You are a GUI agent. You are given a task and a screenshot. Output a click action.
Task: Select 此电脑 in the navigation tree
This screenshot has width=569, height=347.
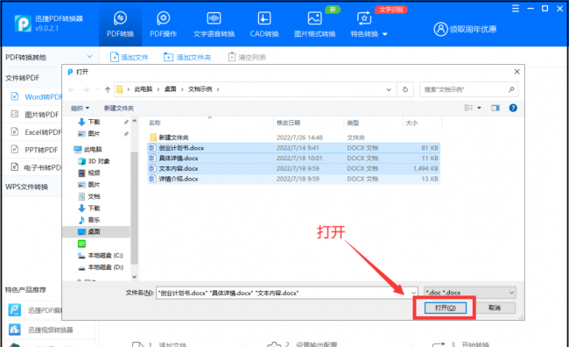coord(88,149)
